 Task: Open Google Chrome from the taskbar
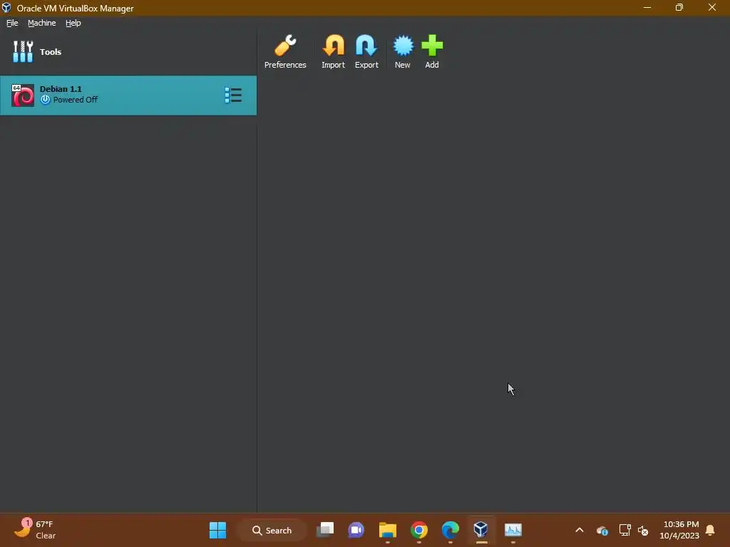[x=419, y=530]
